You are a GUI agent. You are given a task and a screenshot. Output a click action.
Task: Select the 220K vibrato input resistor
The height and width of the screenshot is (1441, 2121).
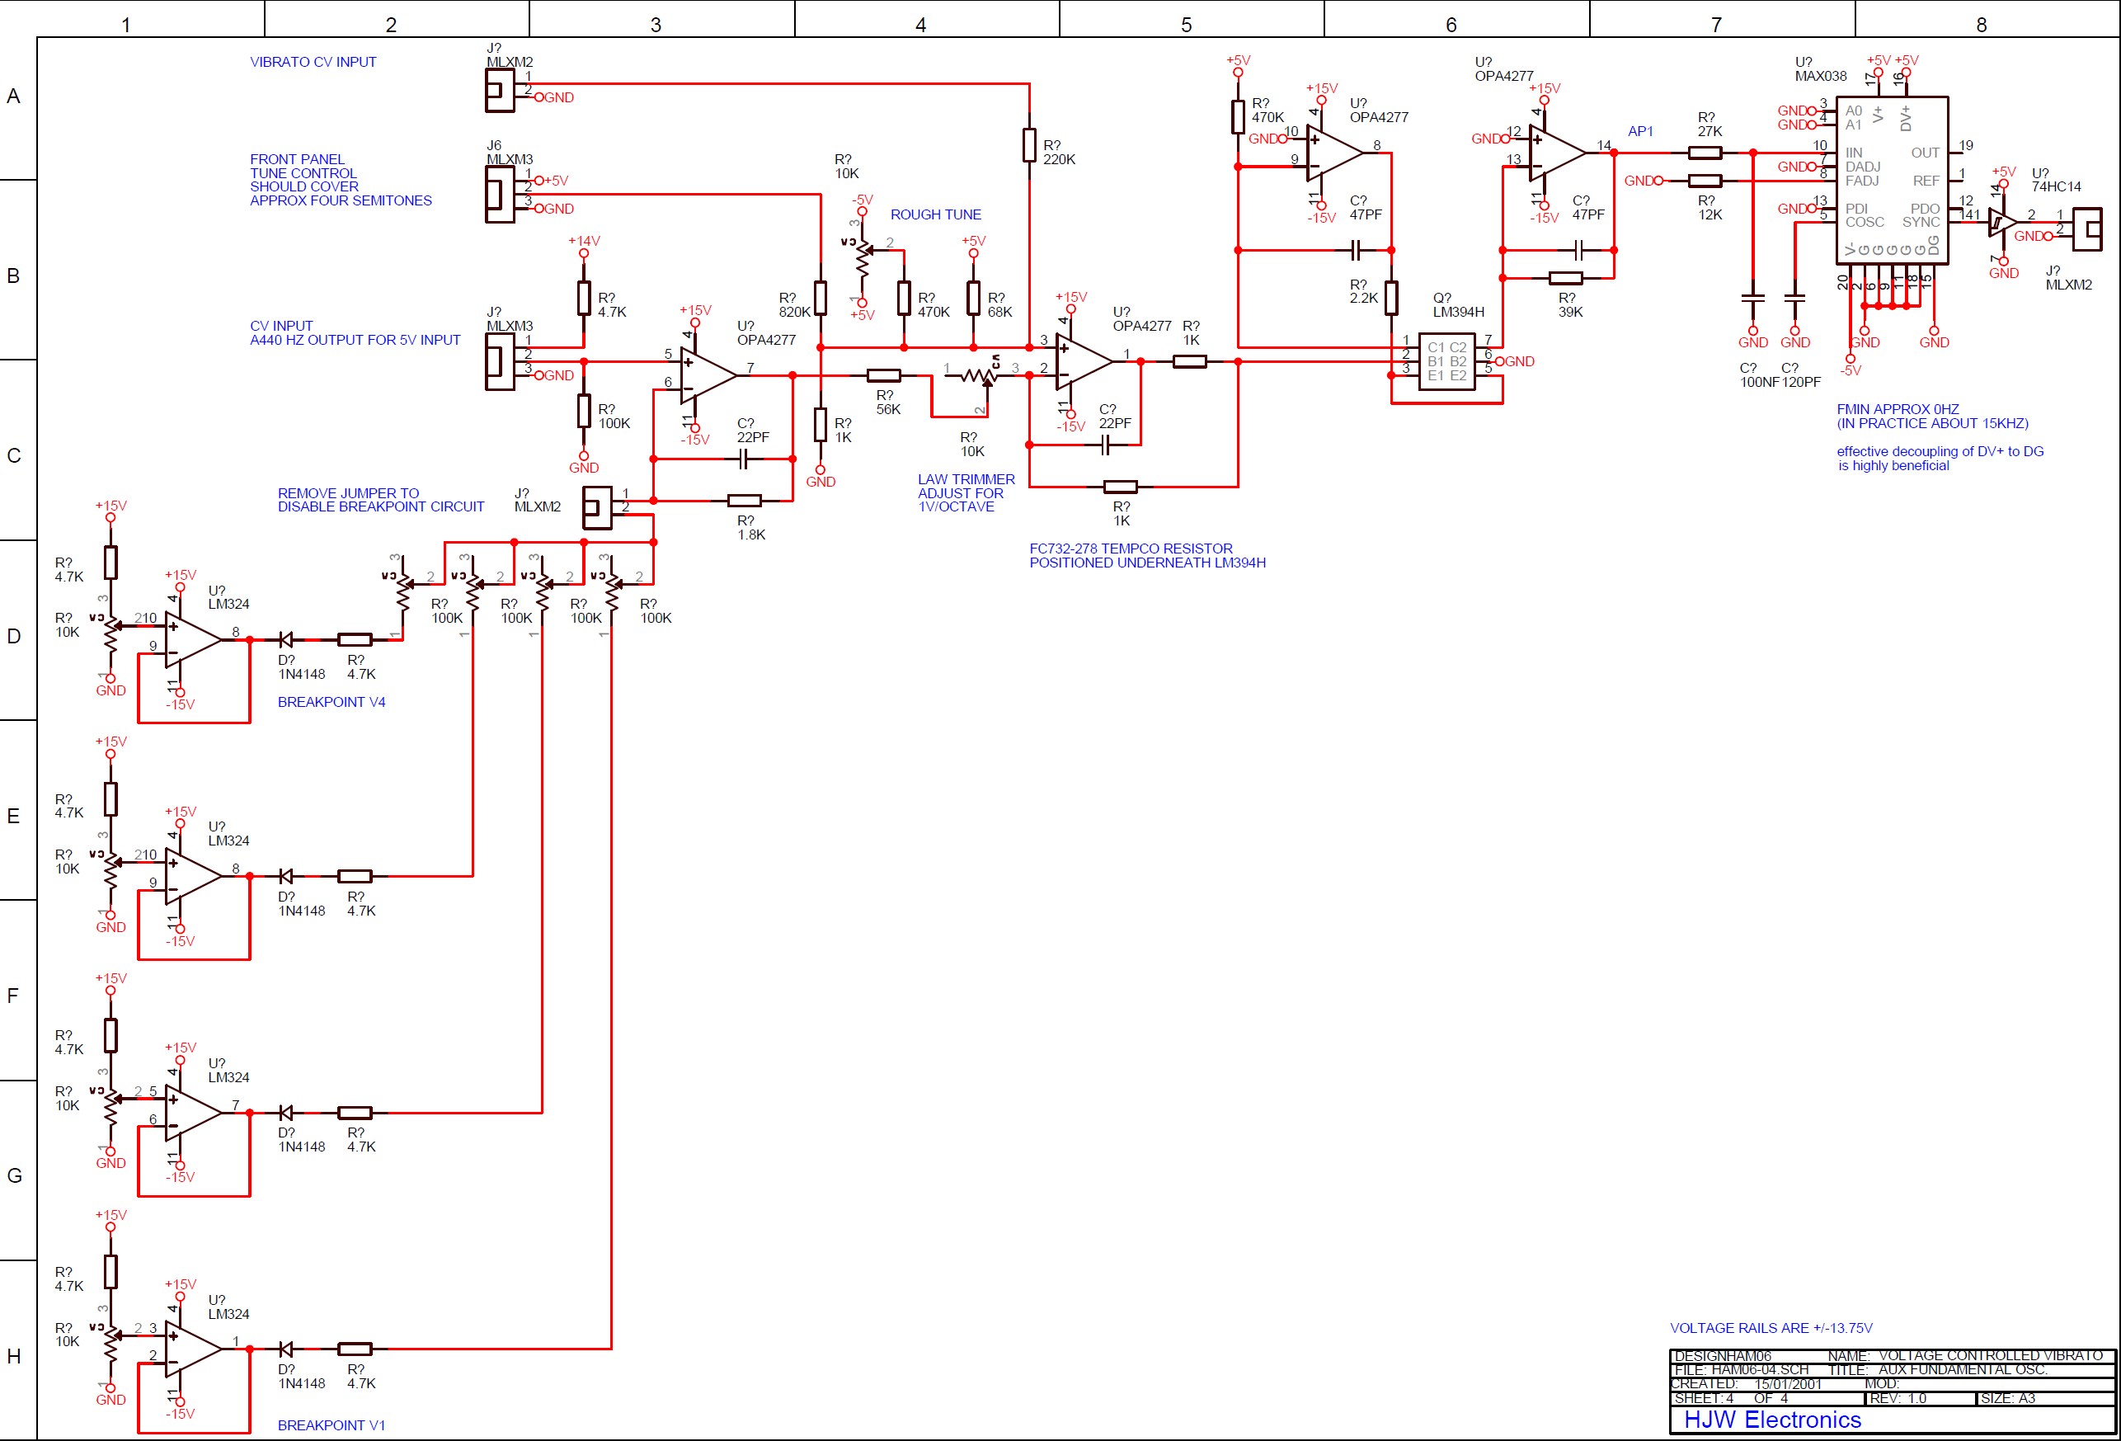(1029, 145)
